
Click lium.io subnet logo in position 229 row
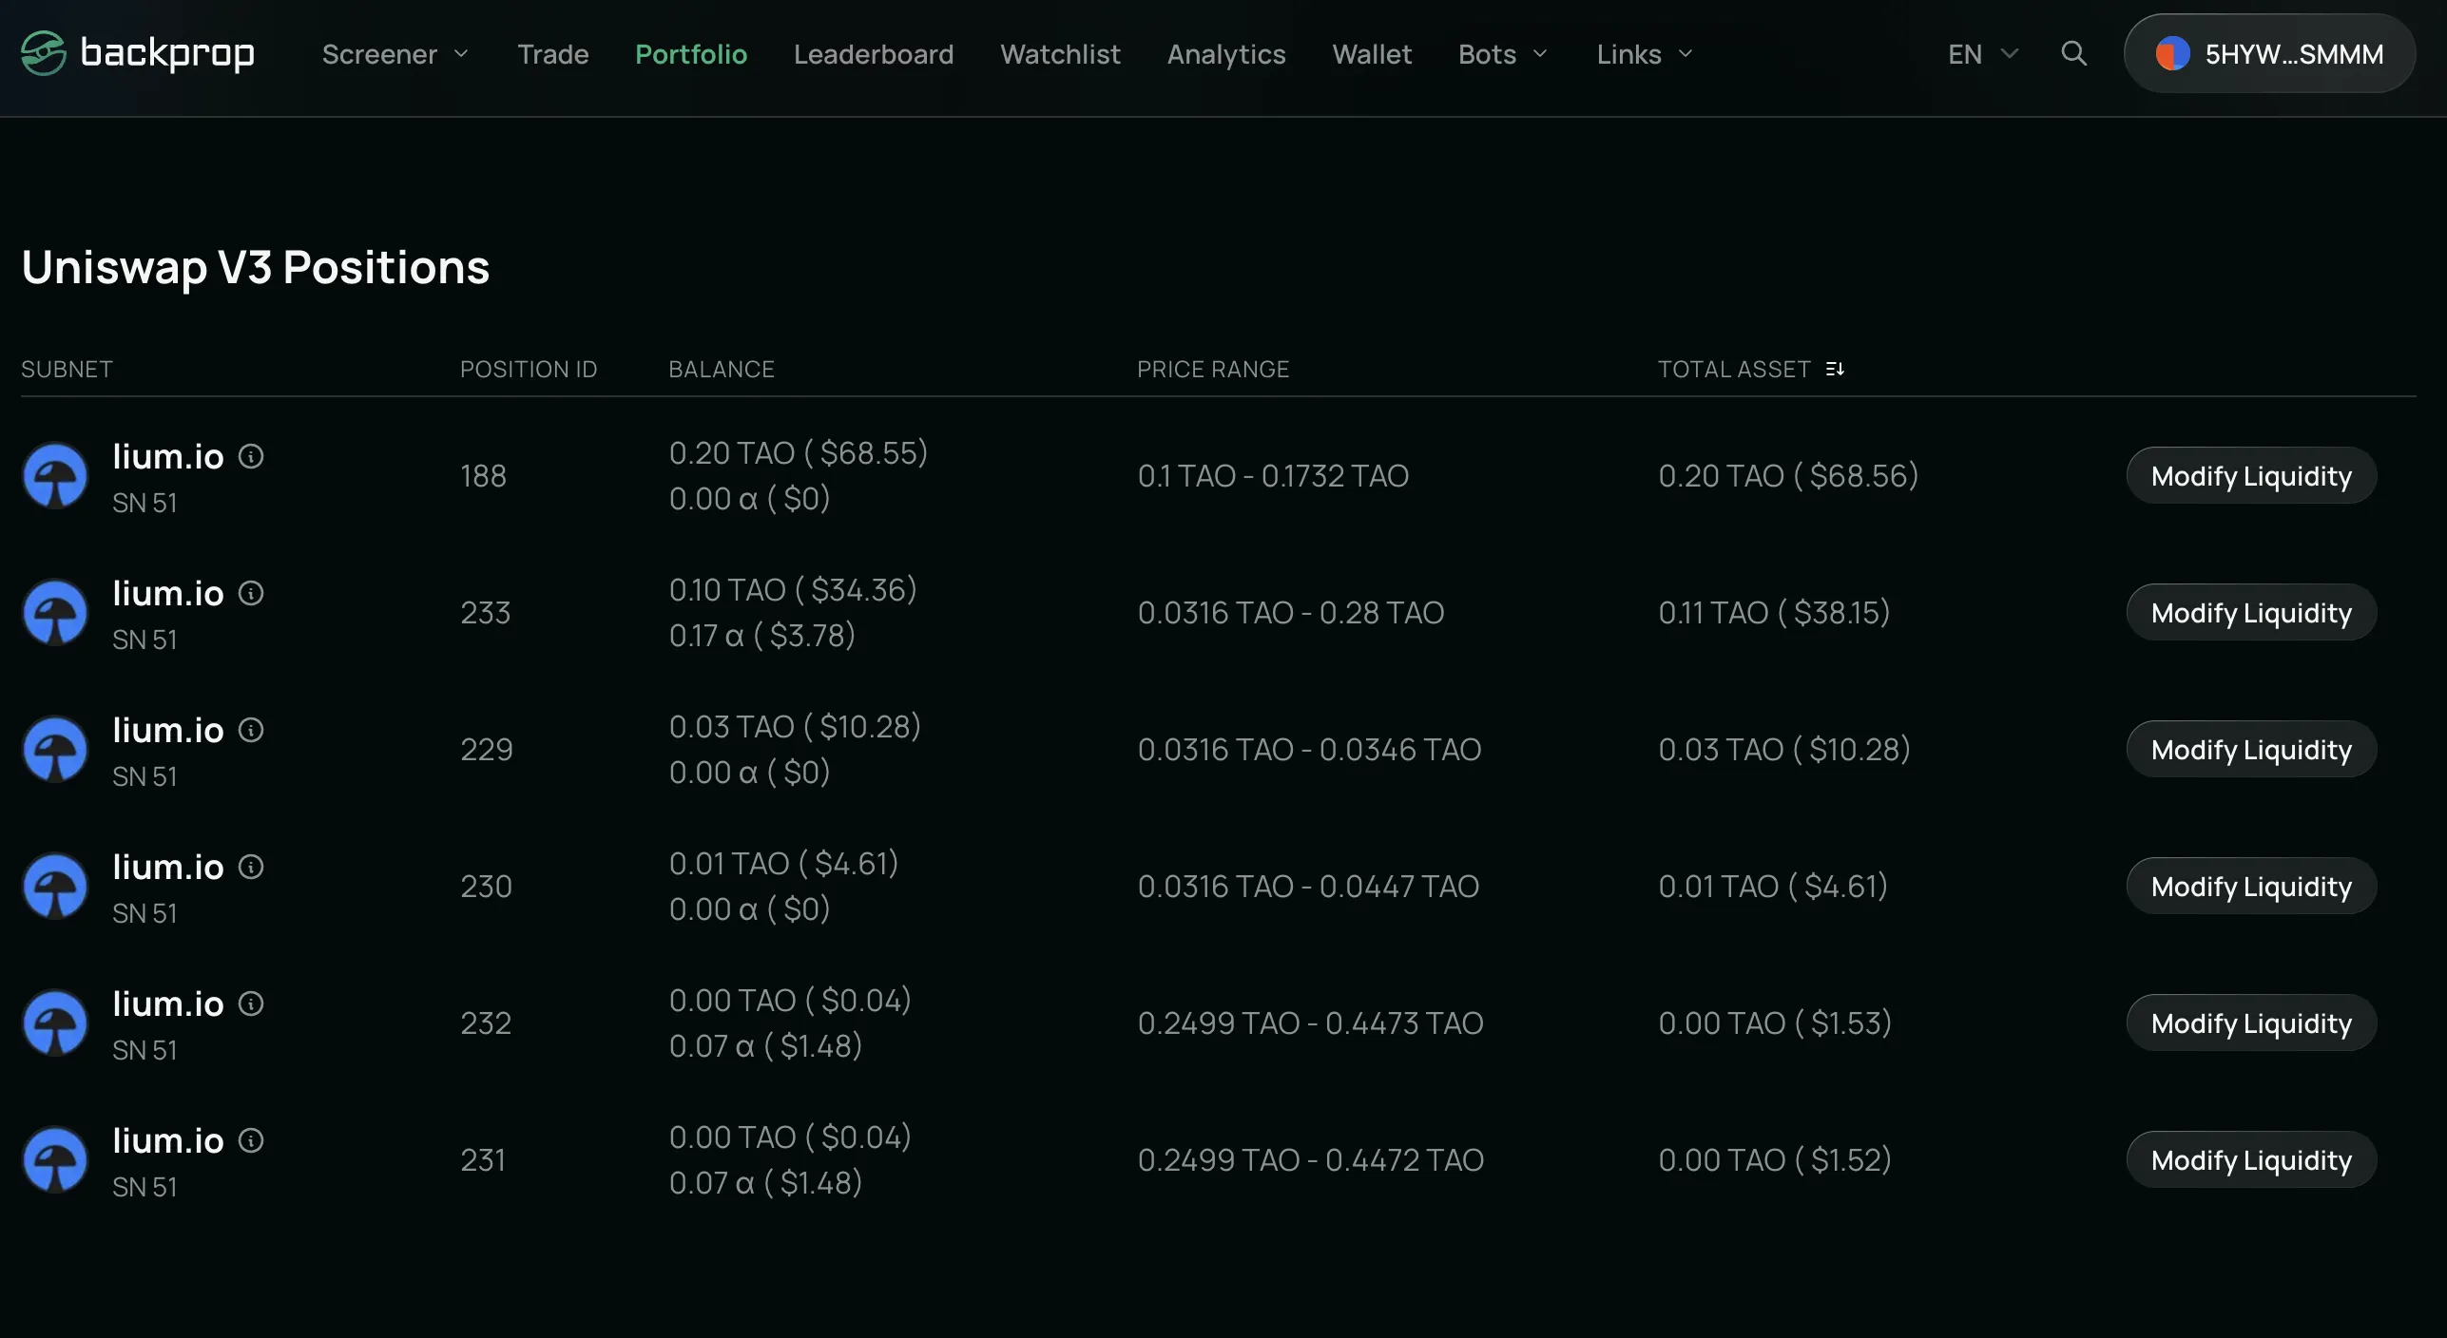pos(55,750)
